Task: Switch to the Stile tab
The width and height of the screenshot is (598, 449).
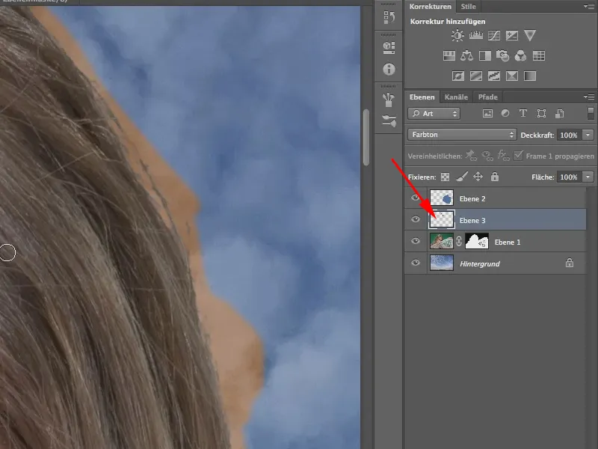Action: coord(468,7)
